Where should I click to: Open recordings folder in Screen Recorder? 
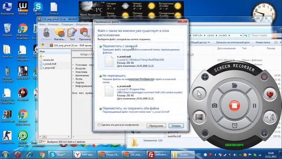[x=234, y=85]
